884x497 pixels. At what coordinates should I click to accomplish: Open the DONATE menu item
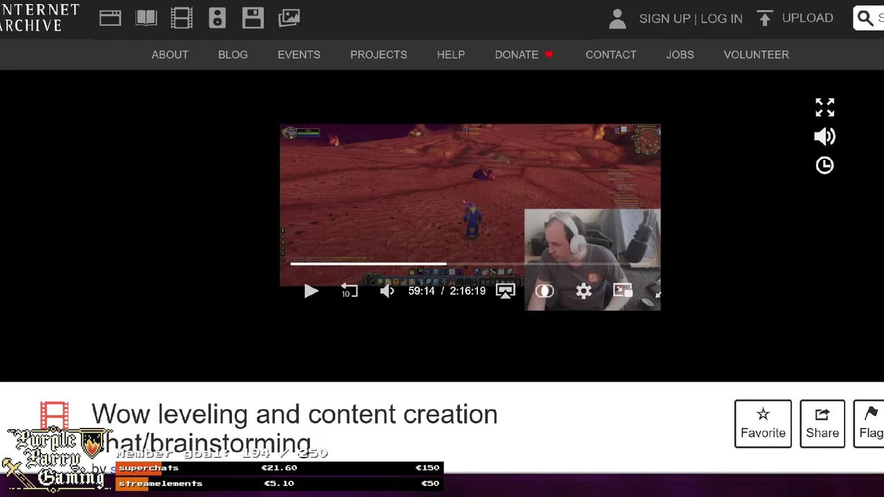pyautogui.click(x=524, y=55)
